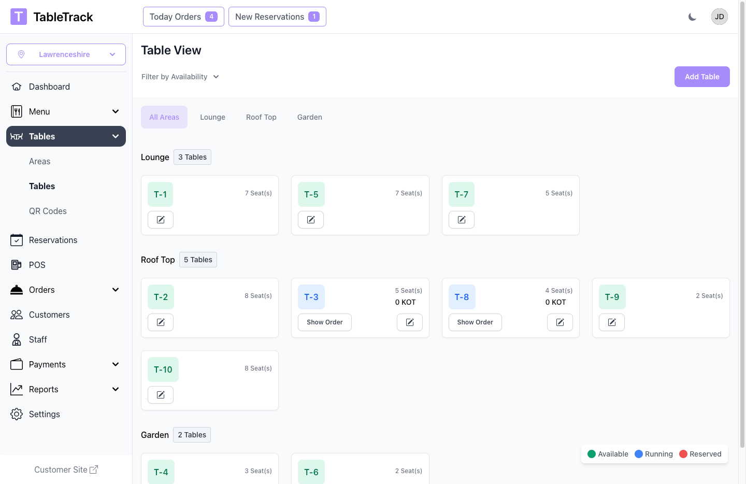Expand the Reports submenu arrow
The image size is (746, 484).
(116, 389)
